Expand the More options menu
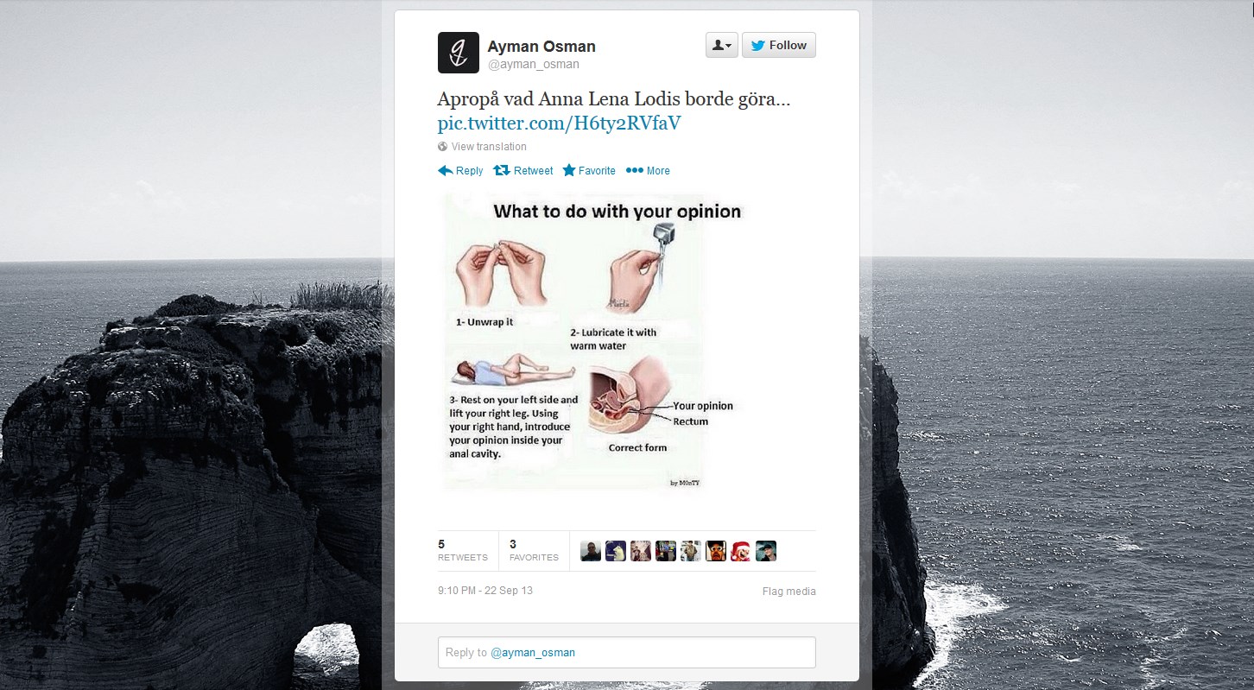The height and width of the screenshot is (690, 1254). tap(648, 171)
